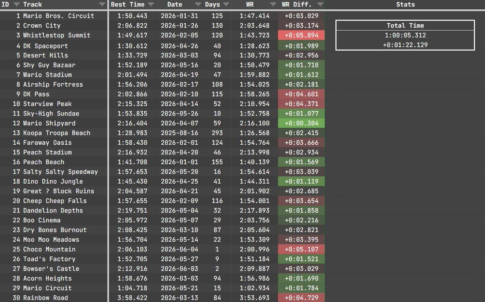Select the Faraway Oasis track cell
Viewport: 485px width, 302px height.
coord(65,143)
